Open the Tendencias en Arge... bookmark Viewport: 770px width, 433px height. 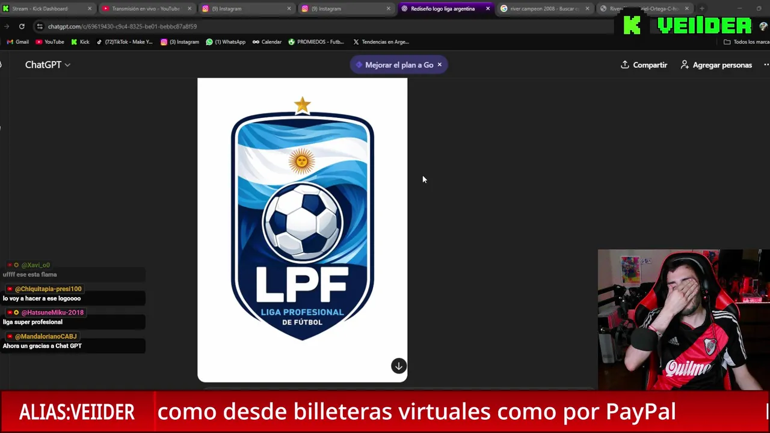(x=381, y=42)
